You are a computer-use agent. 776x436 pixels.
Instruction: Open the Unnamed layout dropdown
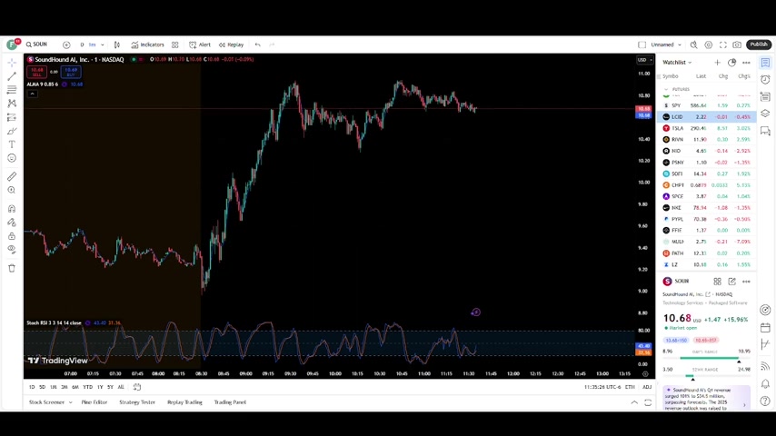(666, 45)
